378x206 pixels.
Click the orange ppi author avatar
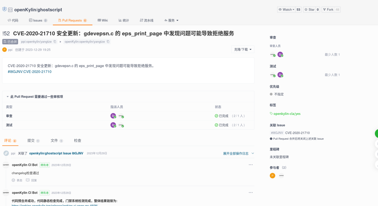coord(5,50)
